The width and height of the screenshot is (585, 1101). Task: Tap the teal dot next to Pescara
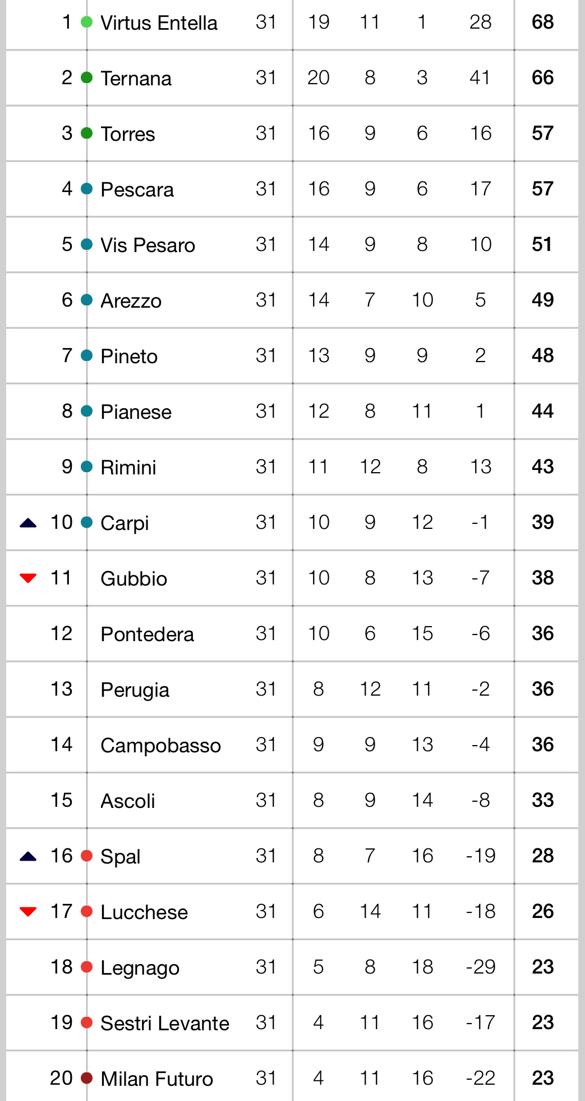(86, 189)
